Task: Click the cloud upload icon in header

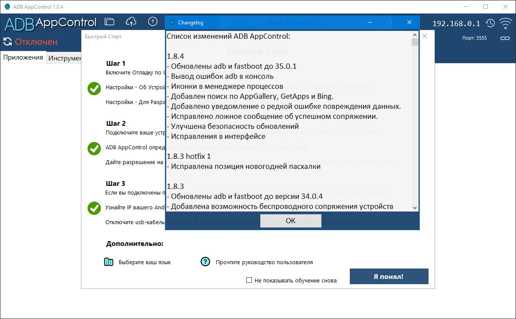Action: tap(131, 22)
